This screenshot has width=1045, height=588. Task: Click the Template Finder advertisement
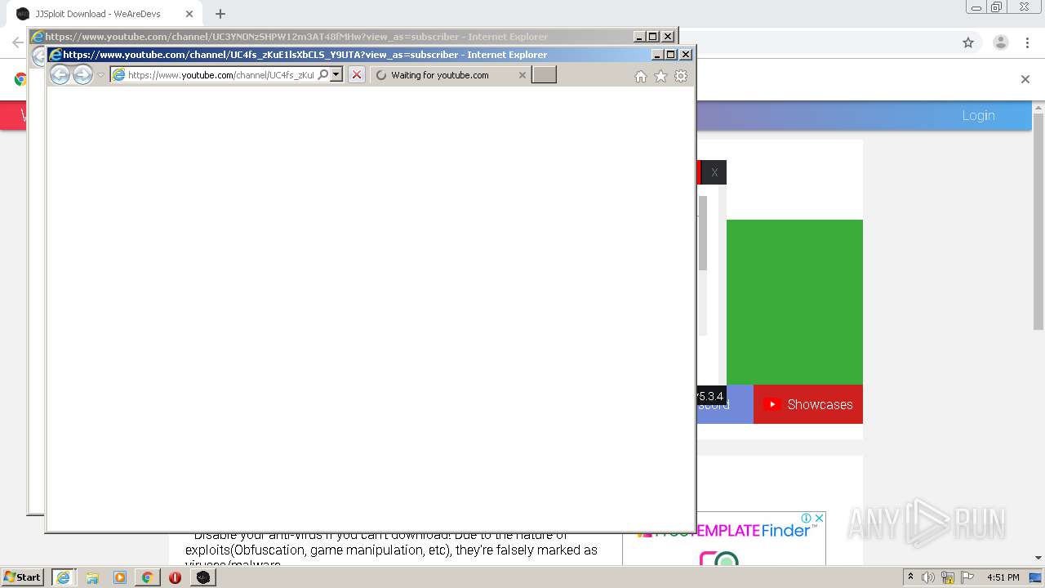(724, 538)
